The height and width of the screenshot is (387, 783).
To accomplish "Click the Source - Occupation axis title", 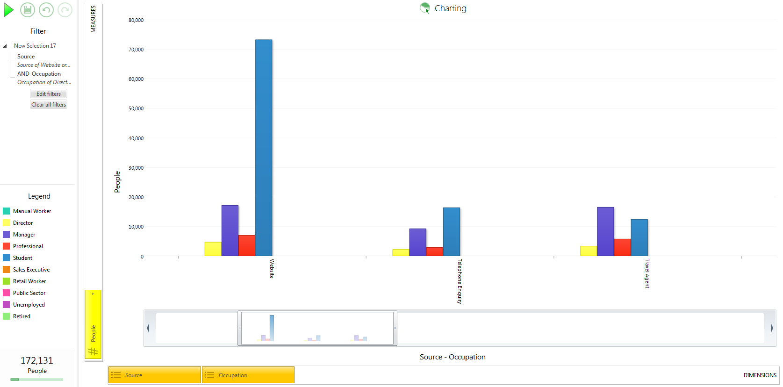I will [x=453, y=357].
